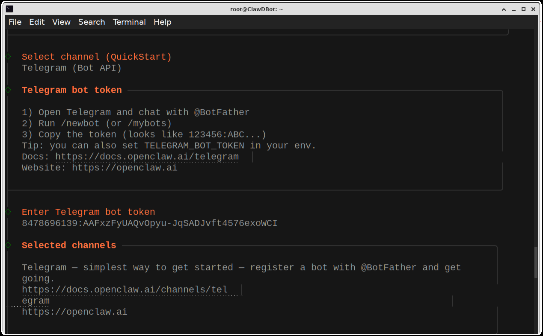The height and width of the screenshot is (336, 543).
Task: Click the diamond marker beside Enter Telegram bot token
Action: [8, 212]
